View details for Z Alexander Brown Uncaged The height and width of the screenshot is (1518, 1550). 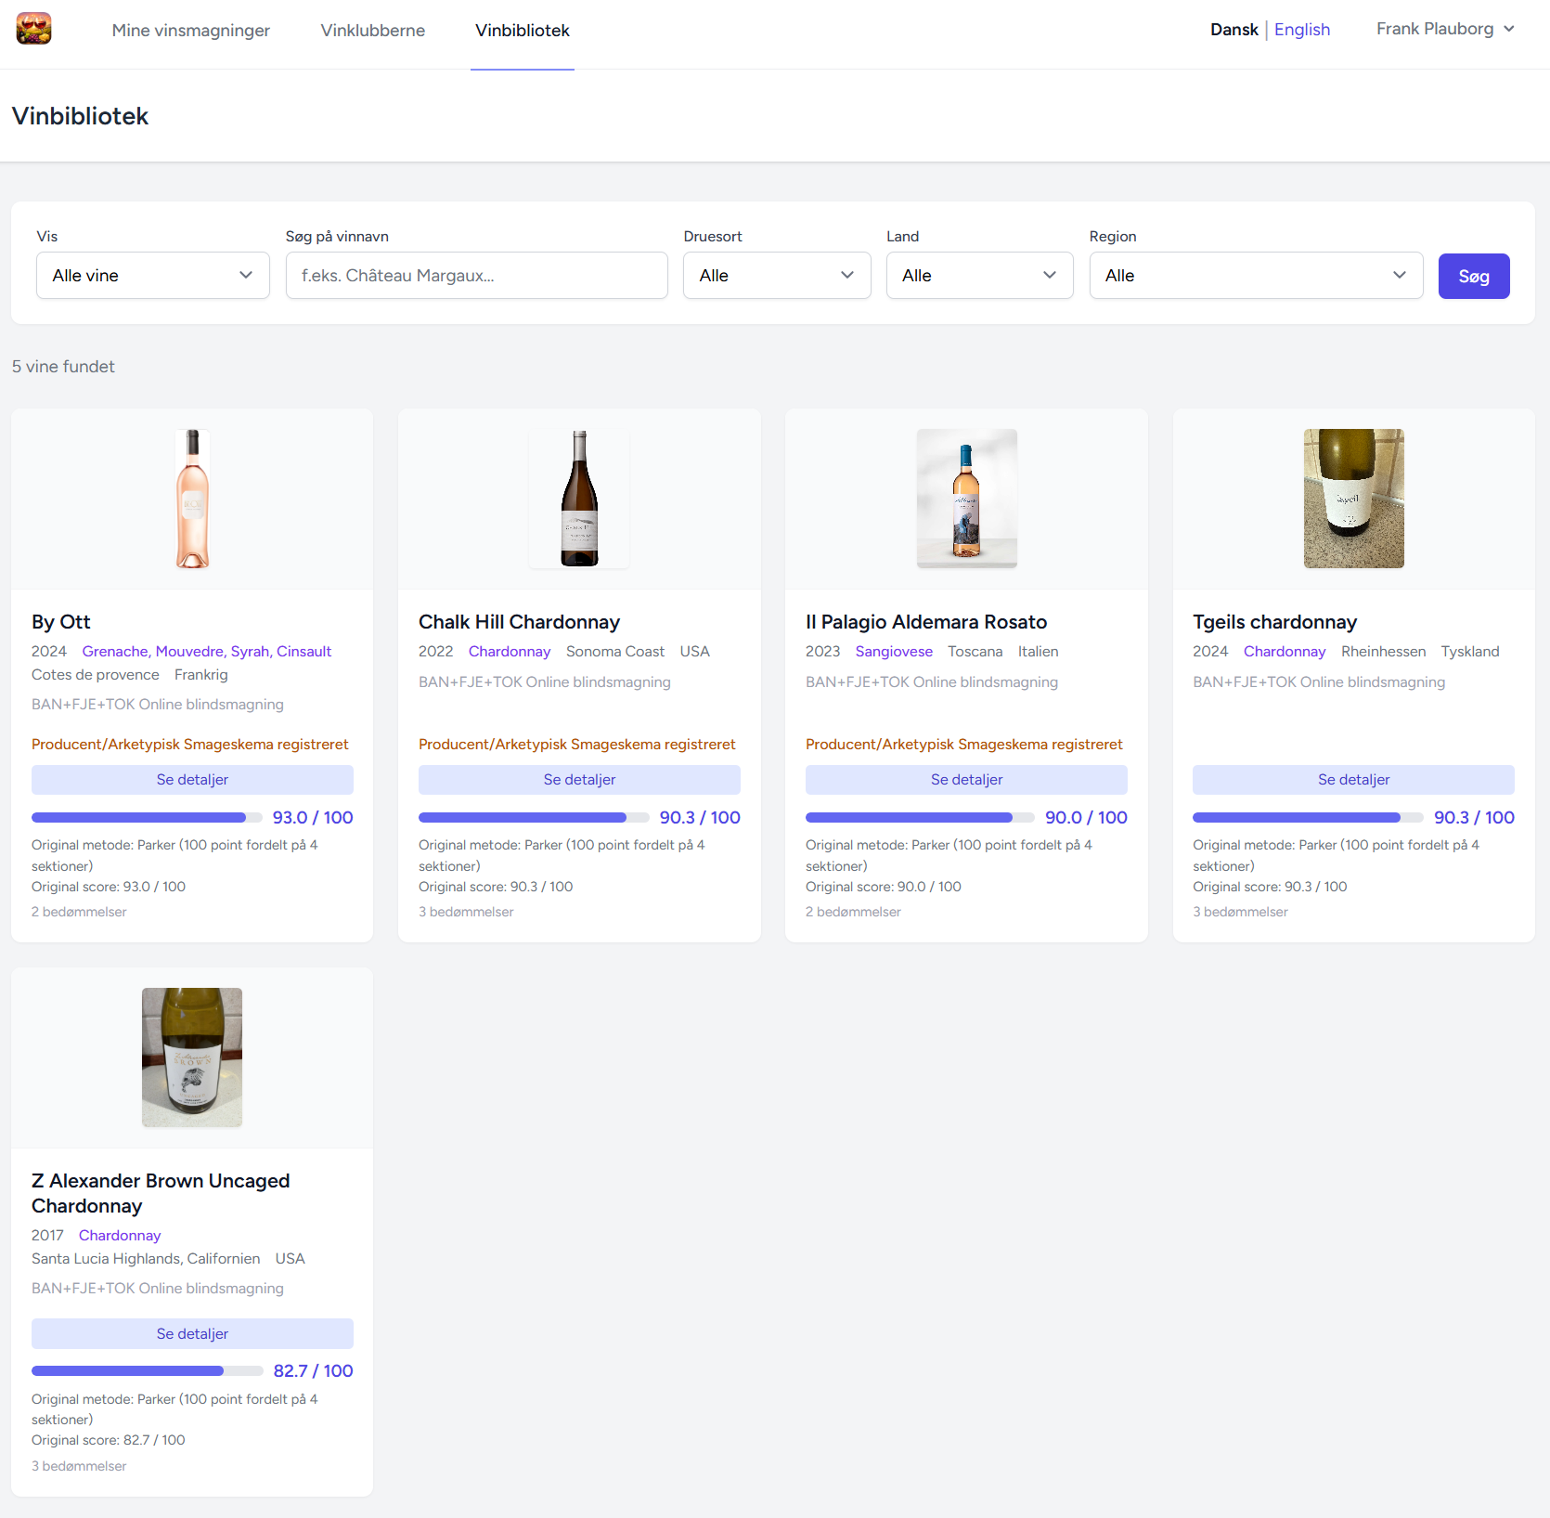192,1333
